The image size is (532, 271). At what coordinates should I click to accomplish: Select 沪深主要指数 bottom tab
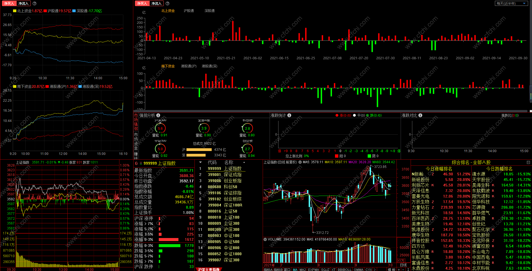209,269
